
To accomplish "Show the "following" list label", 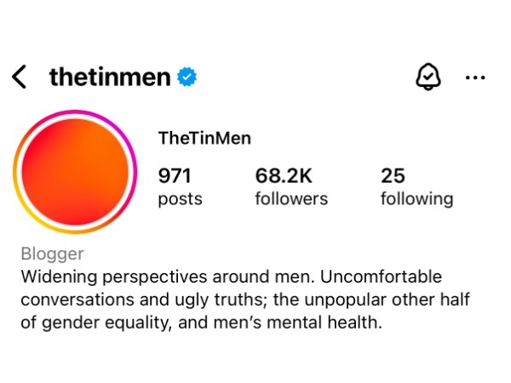I will click(x=417, y=199).
